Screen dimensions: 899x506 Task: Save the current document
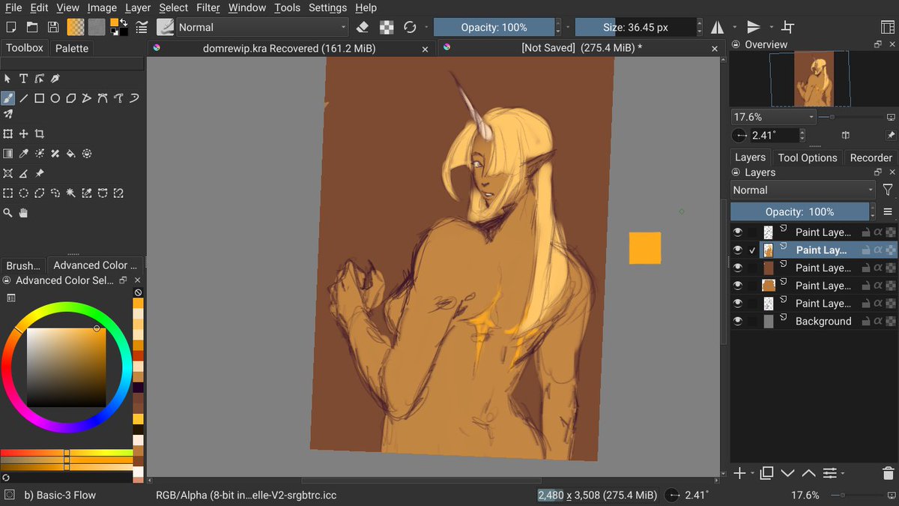point(53,27)
